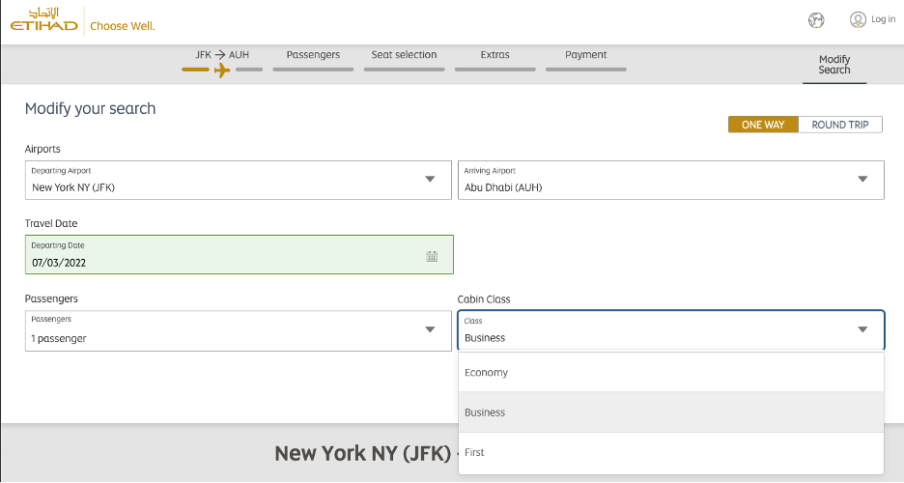Image resolution: width=904 pixels, height=483 pixels.
Task: Click the Class field showing Business
Action: 671,330
